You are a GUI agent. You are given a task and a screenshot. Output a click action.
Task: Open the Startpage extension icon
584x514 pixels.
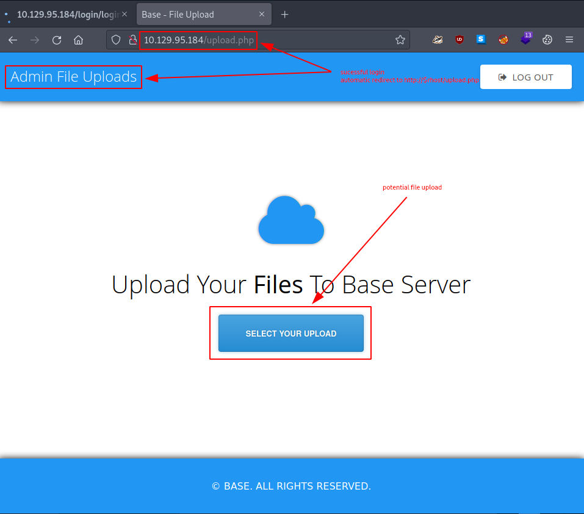481,40
